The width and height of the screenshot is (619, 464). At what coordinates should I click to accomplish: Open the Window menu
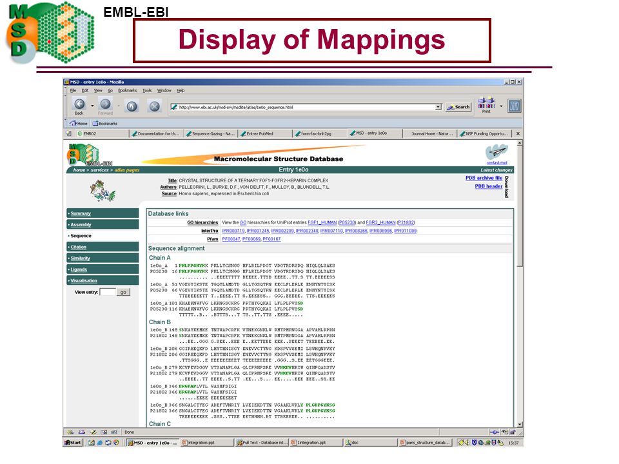164,90
